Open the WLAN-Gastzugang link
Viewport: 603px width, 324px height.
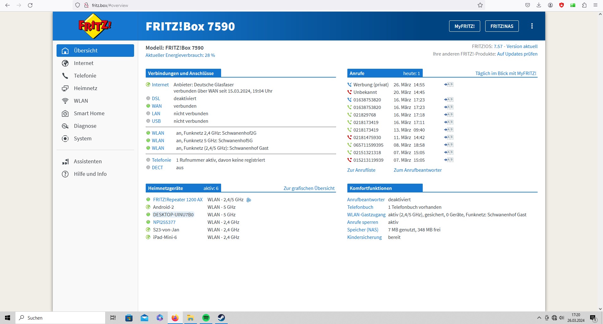coord(366,214)
